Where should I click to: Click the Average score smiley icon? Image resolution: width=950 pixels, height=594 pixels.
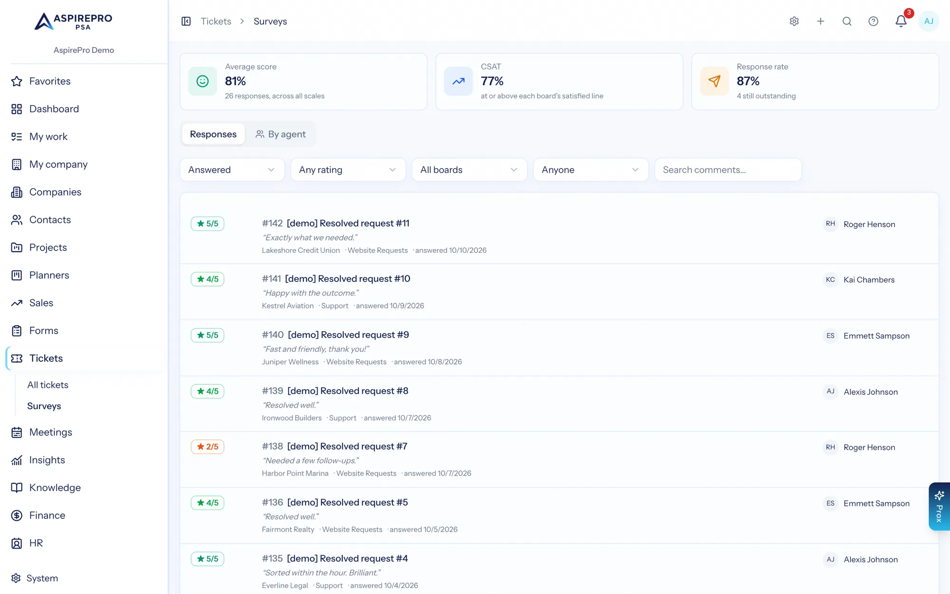point(202,81)
